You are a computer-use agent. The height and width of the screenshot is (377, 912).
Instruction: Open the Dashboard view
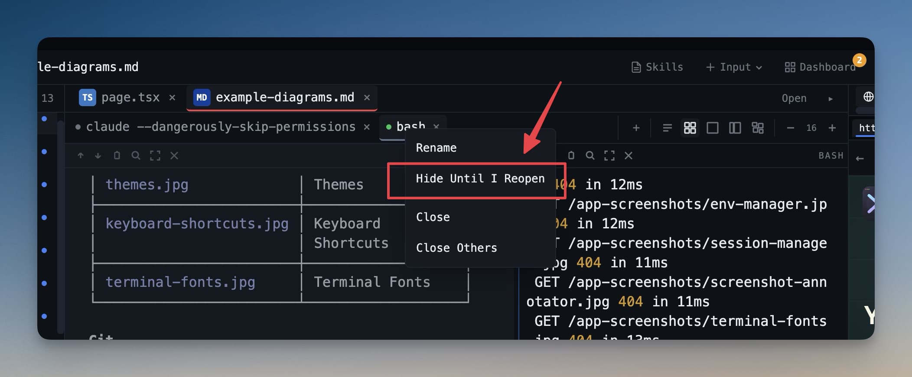[820, 67]
